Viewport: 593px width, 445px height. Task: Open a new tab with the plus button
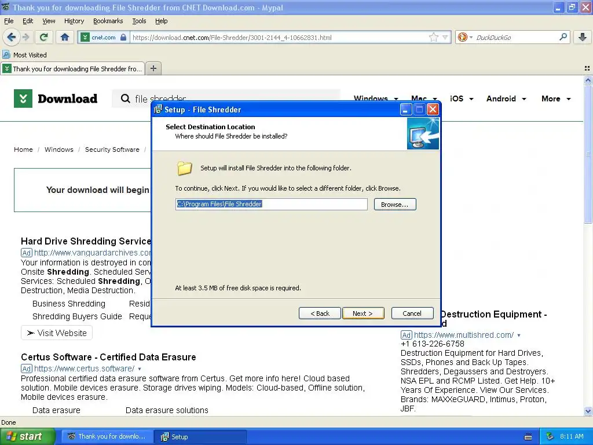point(153,68)
